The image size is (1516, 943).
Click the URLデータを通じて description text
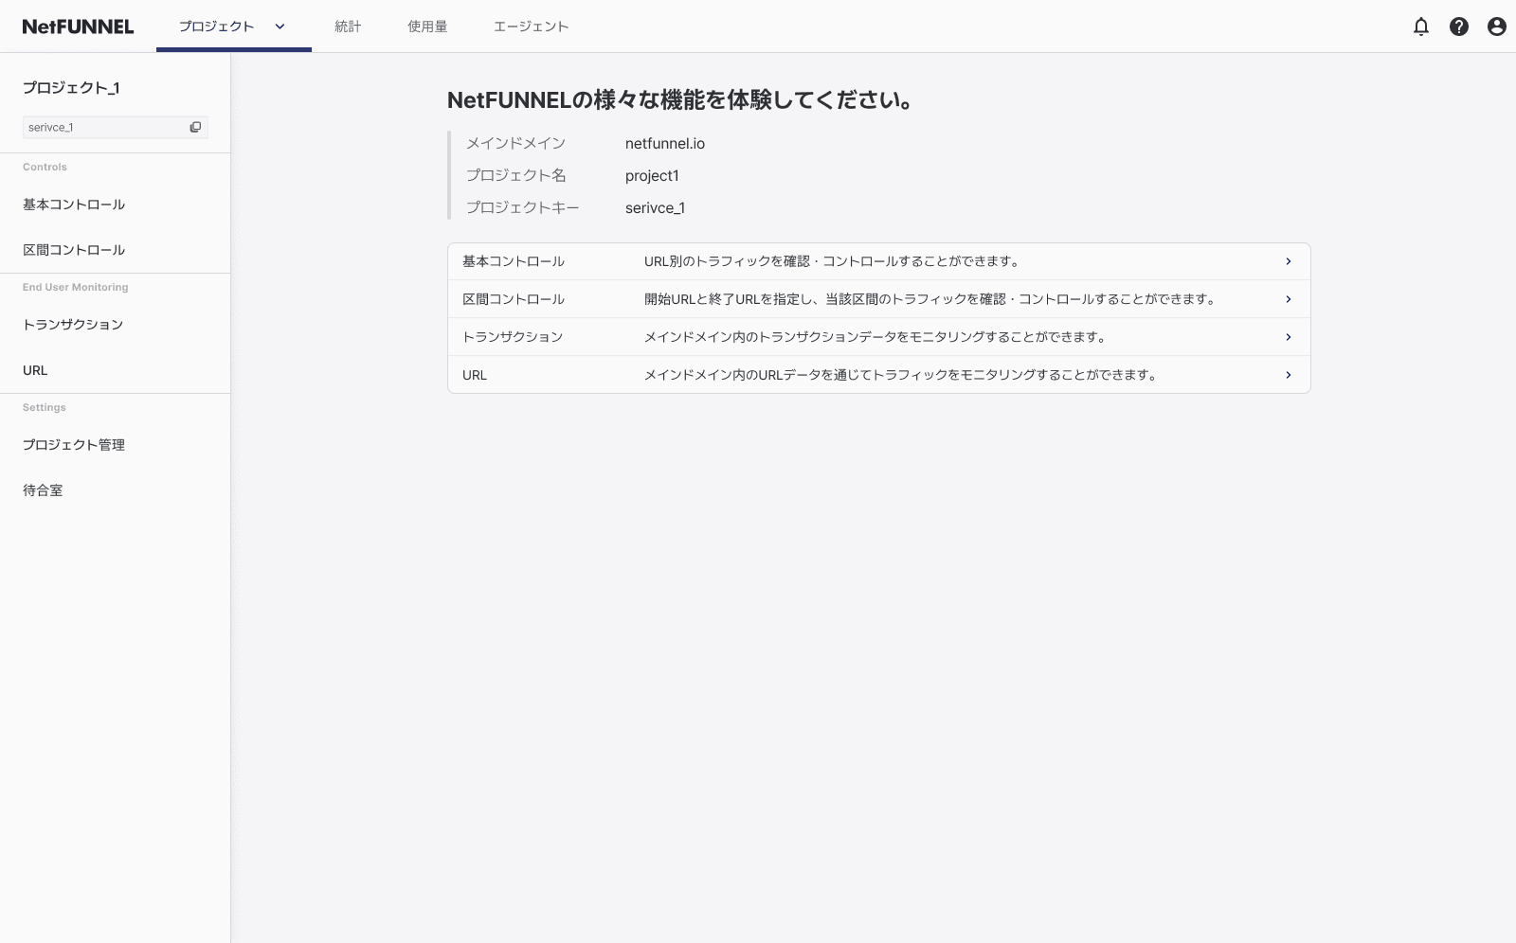pos(900,375)
